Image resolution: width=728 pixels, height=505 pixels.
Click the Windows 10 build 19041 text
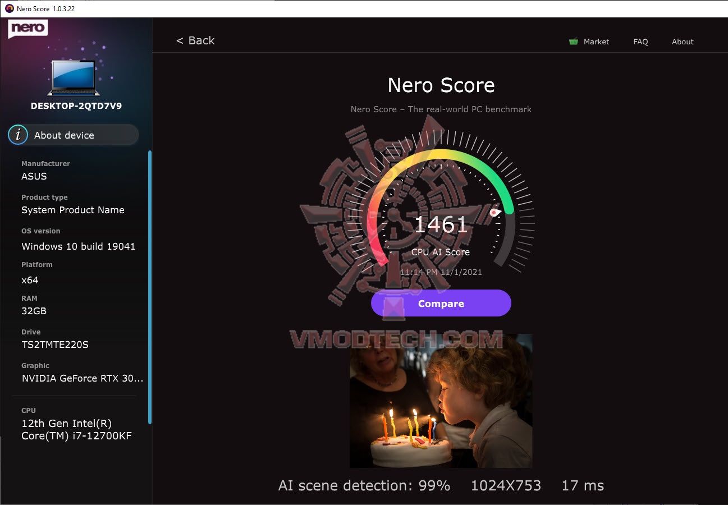pyautogui.click(x=79, y=246)
